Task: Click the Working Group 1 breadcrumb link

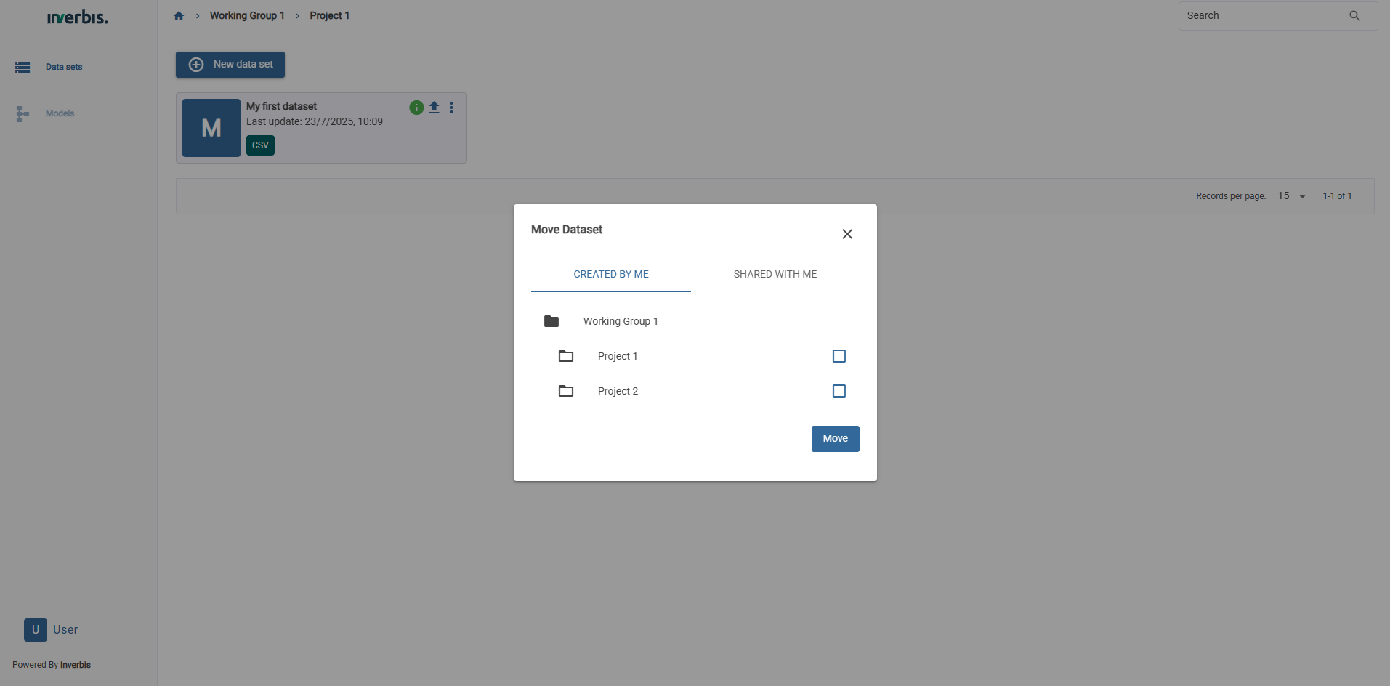Action: pyautogui.click(x=247, y=16)
